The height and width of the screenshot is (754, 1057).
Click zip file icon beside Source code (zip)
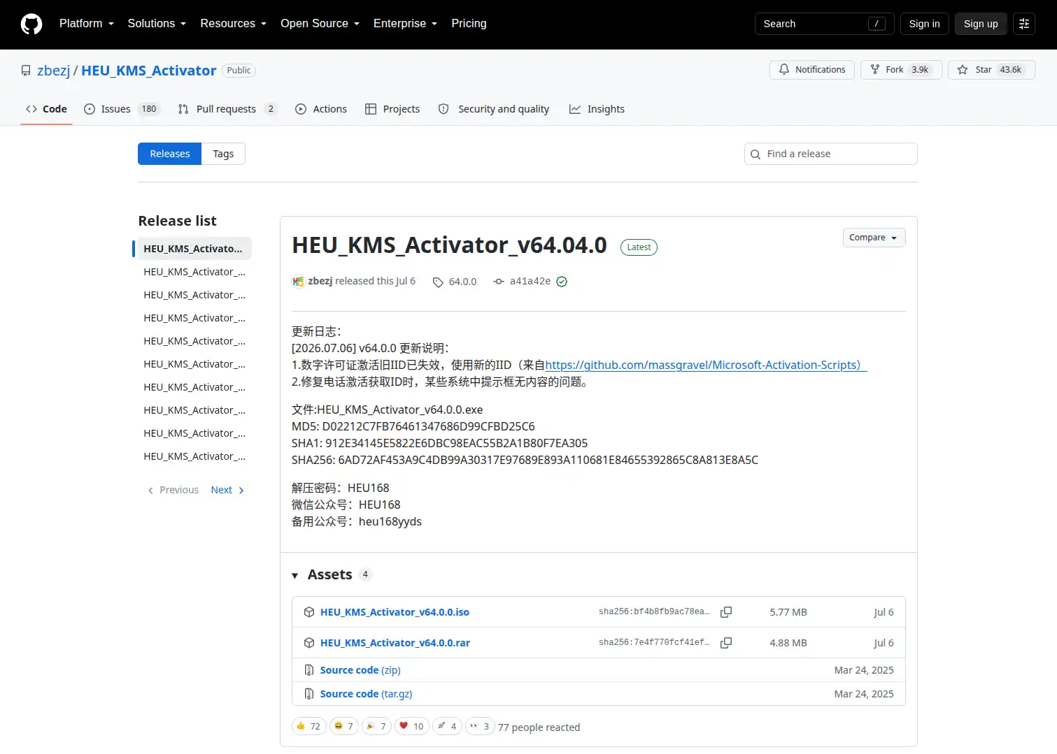point(309,670)
